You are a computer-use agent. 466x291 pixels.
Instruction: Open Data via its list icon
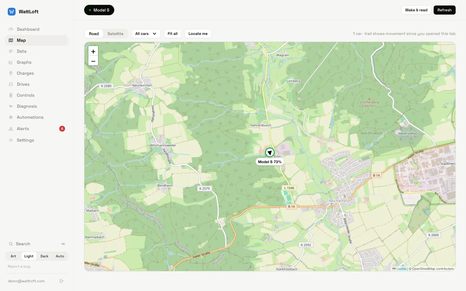coord(11,51)
